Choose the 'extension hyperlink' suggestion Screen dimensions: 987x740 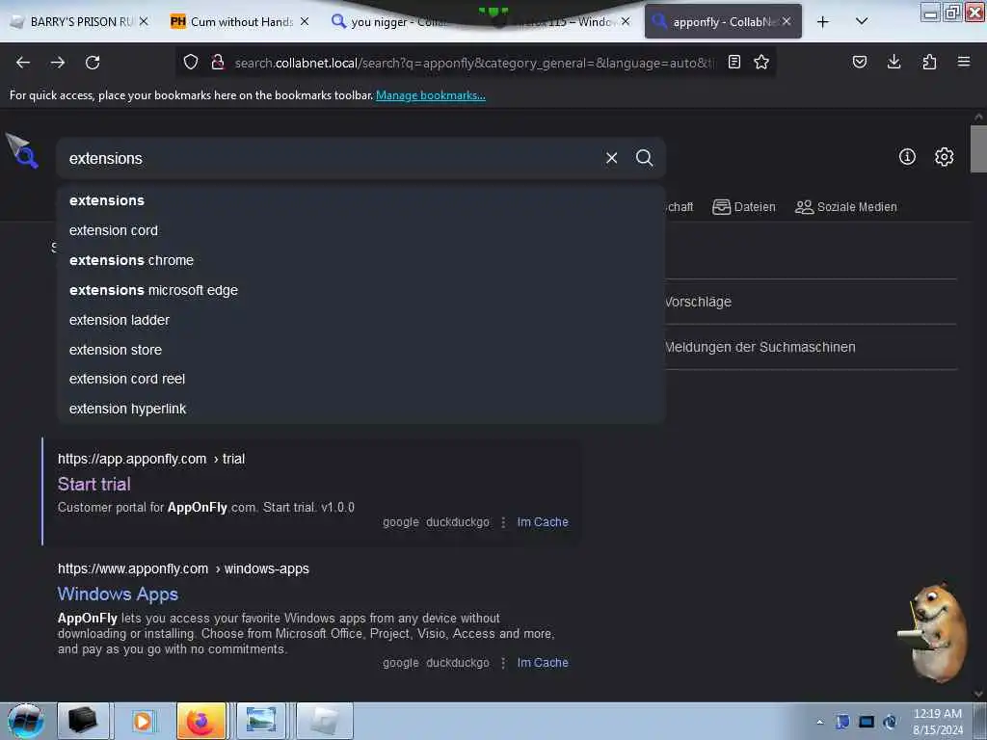[x=360, y=409]
